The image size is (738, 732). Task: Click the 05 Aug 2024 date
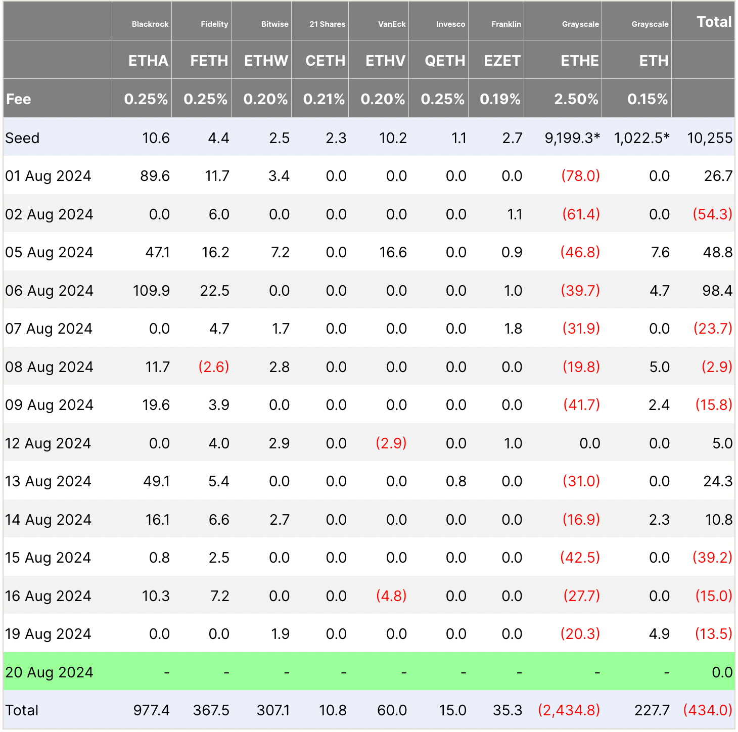pyautogui.click(x=49, y=252)
